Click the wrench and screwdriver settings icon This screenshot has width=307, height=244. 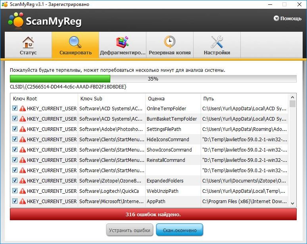click(217, 42)
